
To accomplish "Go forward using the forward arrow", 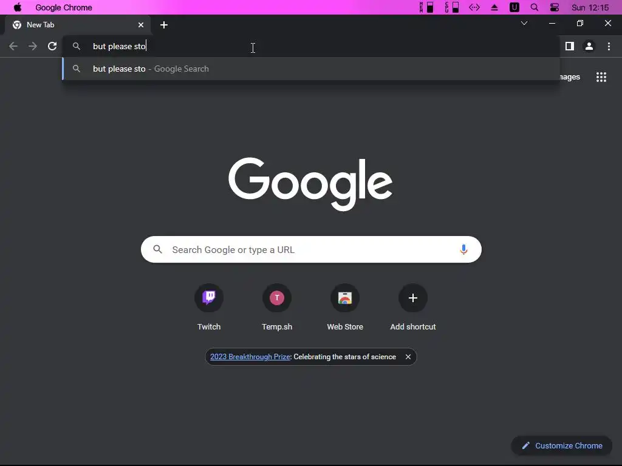I will click(x=33, y=46).
